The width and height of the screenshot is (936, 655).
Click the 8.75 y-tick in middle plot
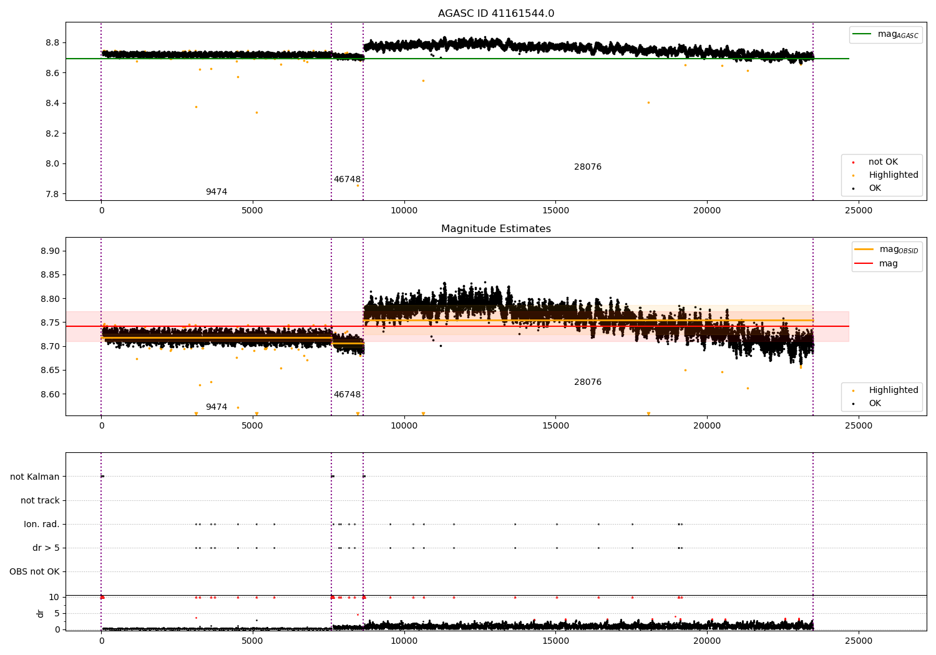pyautogui.click(x=50, y=323)
